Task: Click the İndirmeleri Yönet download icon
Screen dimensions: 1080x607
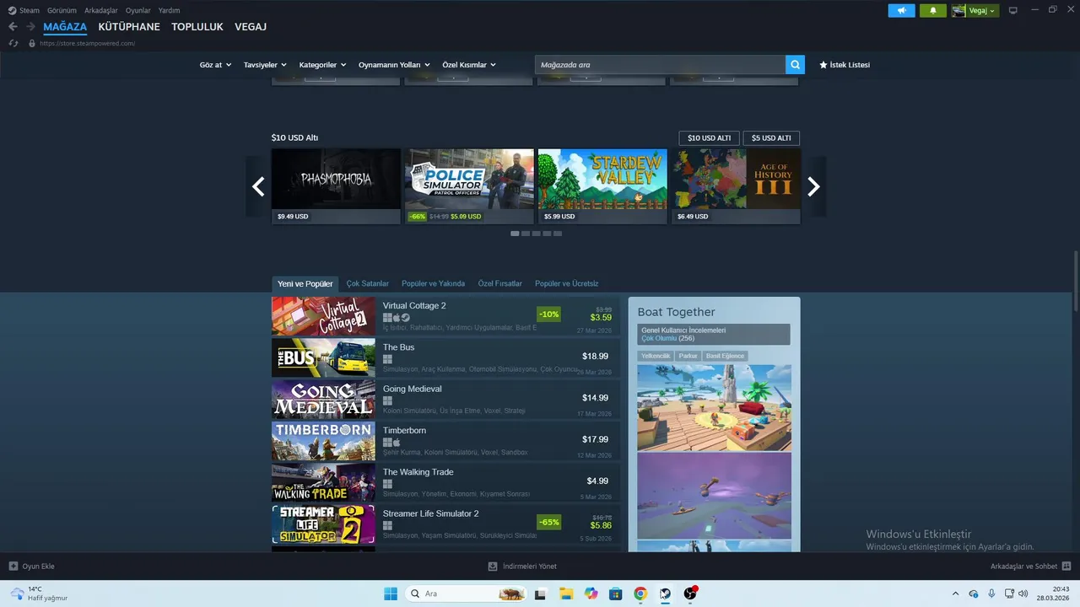Action: (x=493, y=567)
